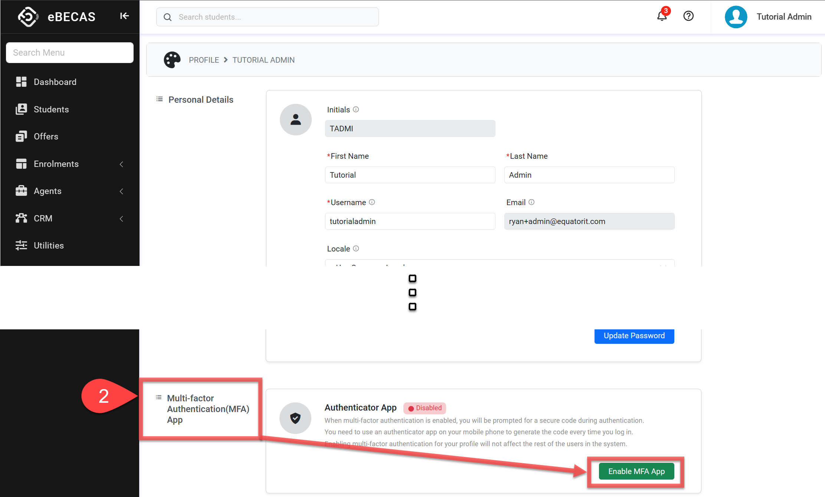Click the help question mark icon
The height and width of the screenshot is (497, 825).
688,16
